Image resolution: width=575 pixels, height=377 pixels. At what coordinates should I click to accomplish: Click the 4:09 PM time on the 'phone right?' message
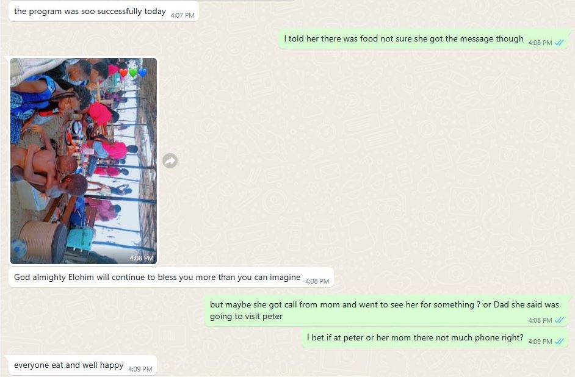[540, 341]
